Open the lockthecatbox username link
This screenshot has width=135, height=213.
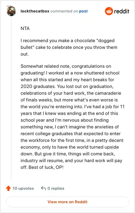point(35,11)
